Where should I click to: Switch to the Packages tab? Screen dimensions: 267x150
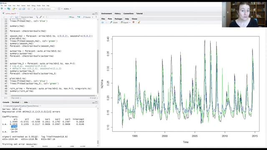[118, 19]
